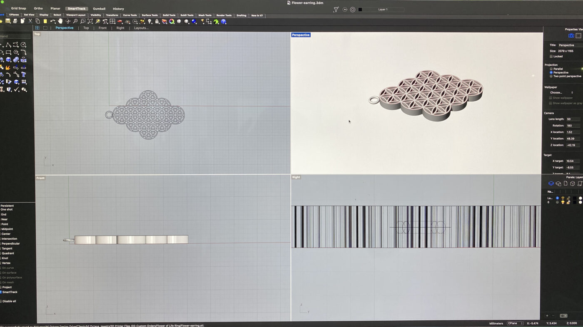
Task: Select the Parallel projection radio button
Action: 551,69
